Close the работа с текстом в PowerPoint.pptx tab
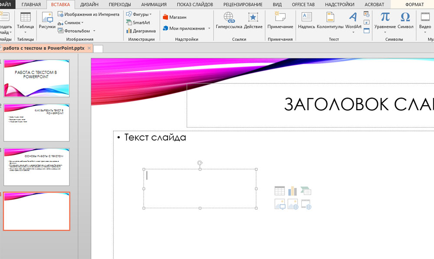 pos(89,48)
